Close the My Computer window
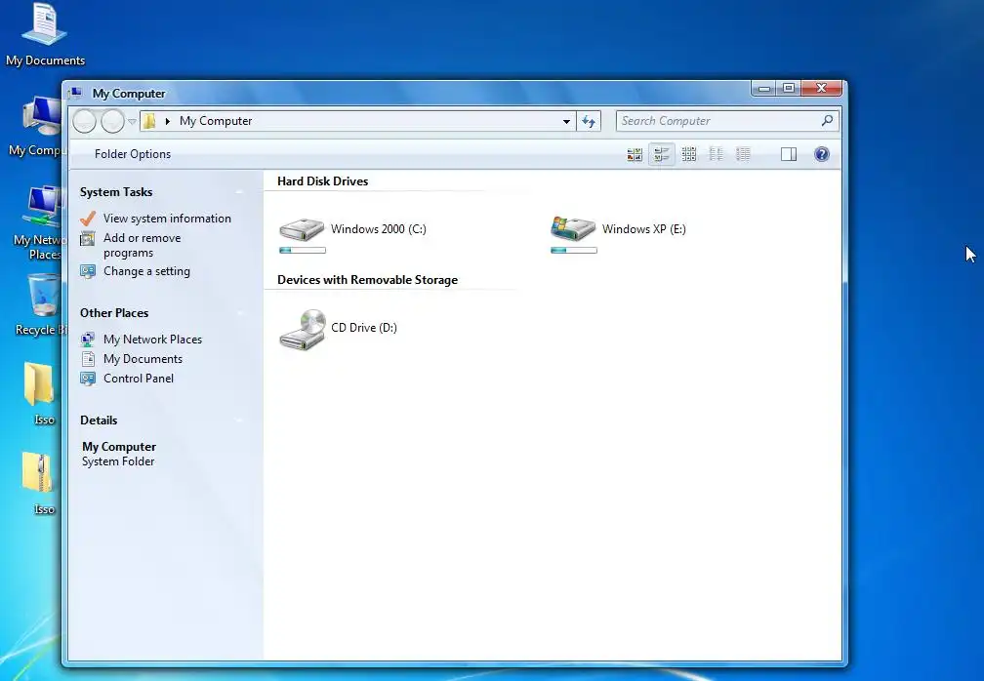This screenshot has width=984, height=681. (x=821, y=89)
